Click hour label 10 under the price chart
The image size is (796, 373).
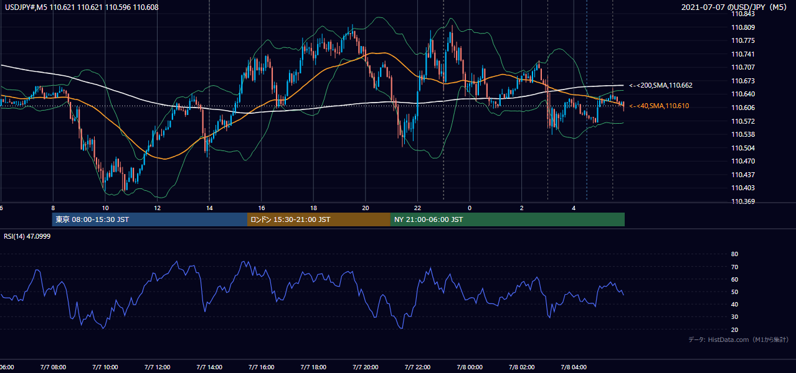(105, 208)
